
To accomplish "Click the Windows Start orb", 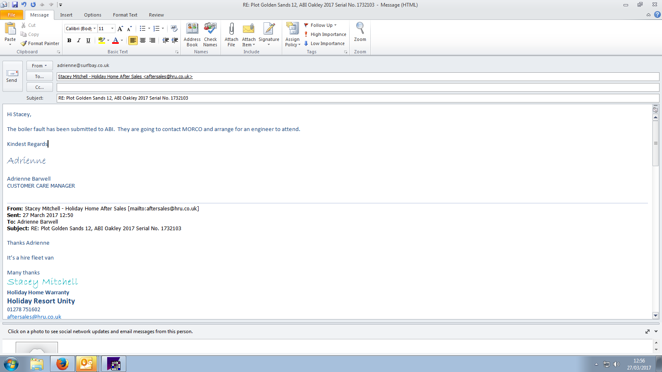I will pyautogui.click(x=11, y=364).
